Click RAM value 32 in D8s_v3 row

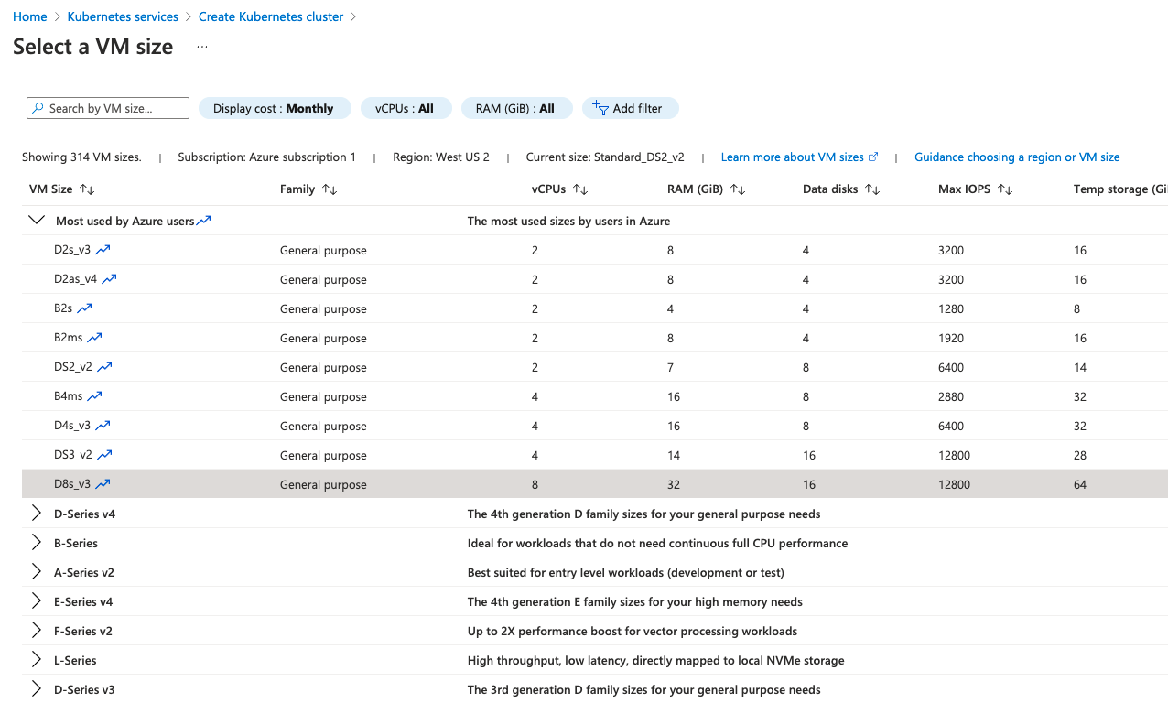point(675,484)
